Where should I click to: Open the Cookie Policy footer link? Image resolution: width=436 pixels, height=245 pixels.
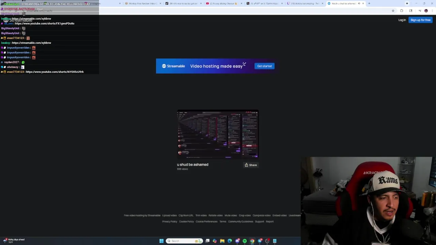186,222
